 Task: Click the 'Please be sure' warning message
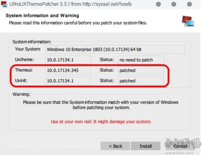pyautogui.click(x=101, y=105)
